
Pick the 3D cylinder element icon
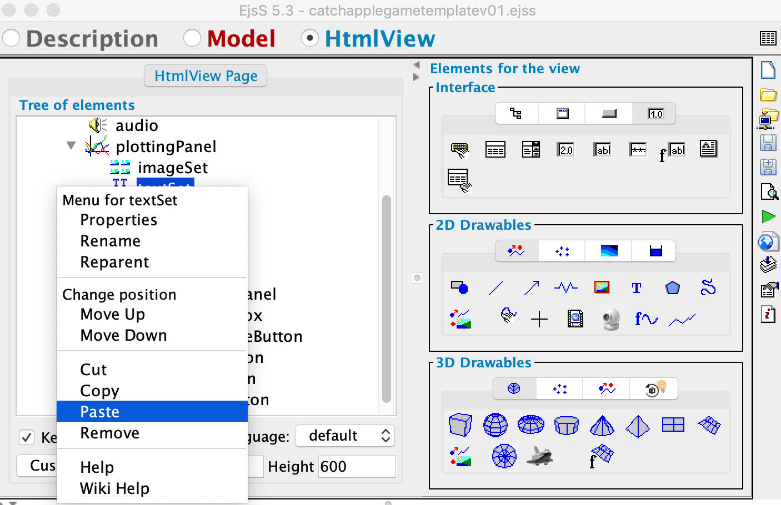(x=567, y=426)
